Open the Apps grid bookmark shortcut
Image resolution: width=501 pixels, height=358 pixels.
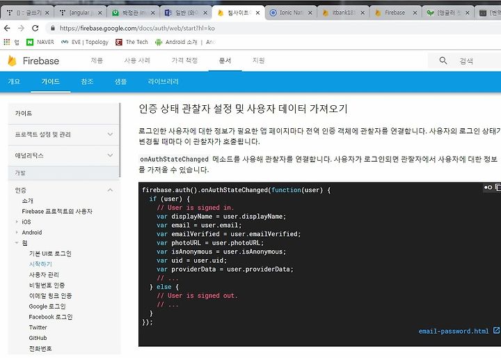[x=7, y=42]
